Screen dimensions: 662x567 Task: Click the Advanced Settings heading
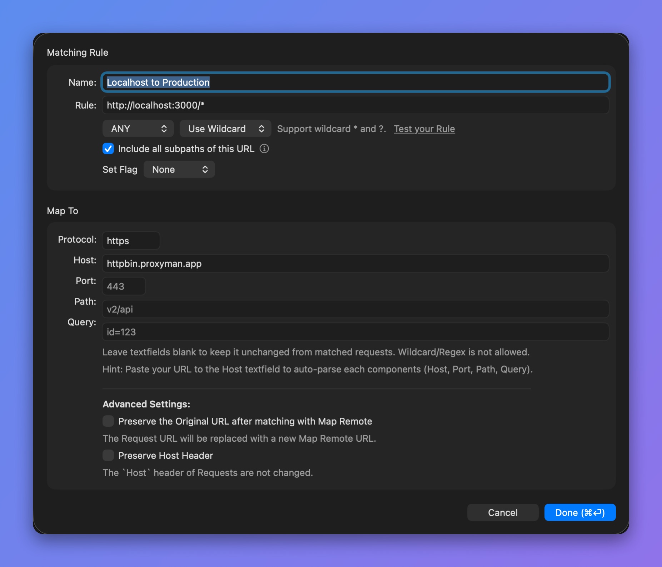tap(146, 404)
